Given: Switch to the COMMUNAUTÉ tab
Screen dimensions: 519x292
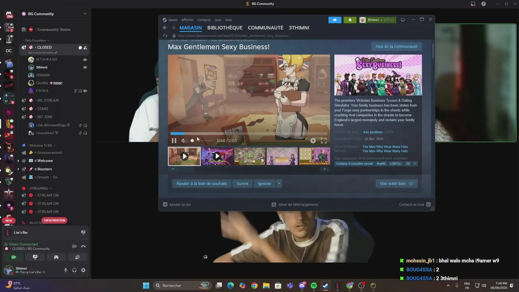Looking at the screenshot, I should [x=266, y=28].
